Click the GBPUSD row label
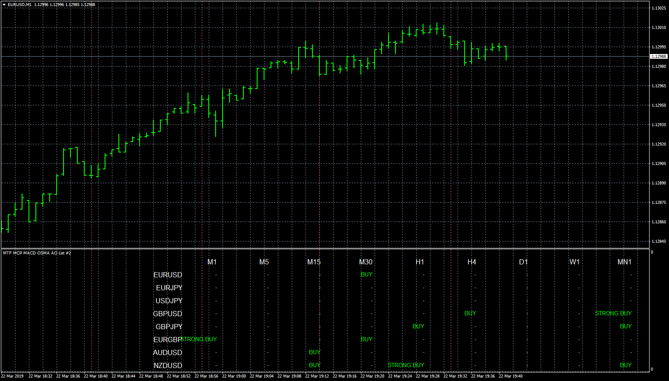Image resolution: width=669 pixels, height=381 pixels. point(168,314)
